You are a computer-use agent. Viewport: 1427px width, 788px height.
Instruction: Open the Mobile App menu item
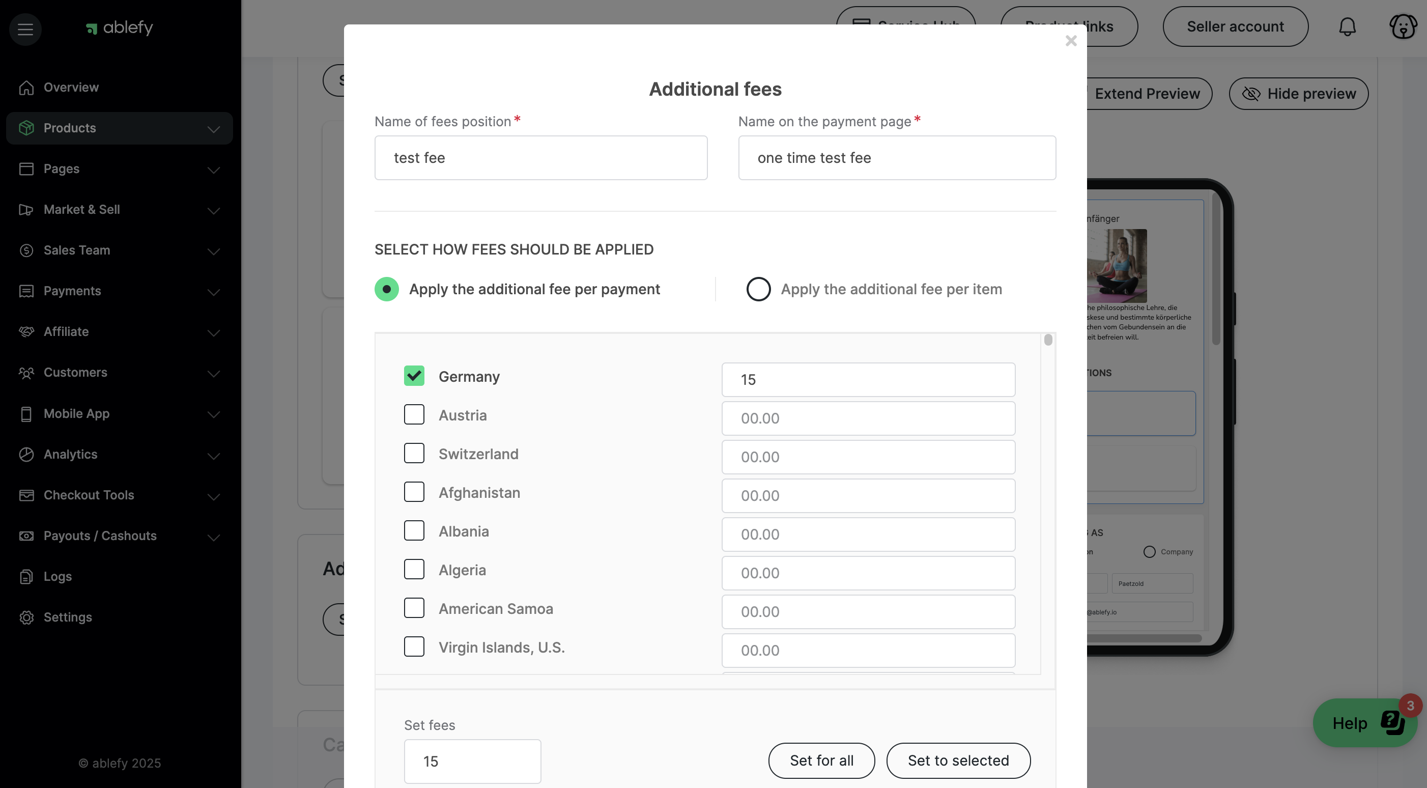point(120,414)
